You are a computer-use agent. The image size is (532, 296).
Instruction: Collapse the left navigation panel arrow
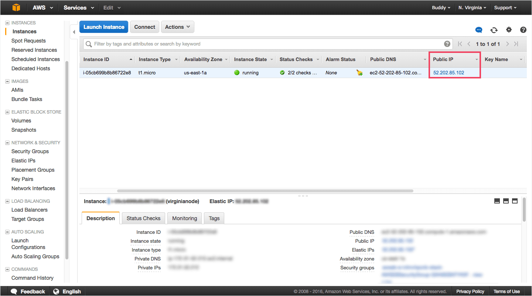coord(74,32)
